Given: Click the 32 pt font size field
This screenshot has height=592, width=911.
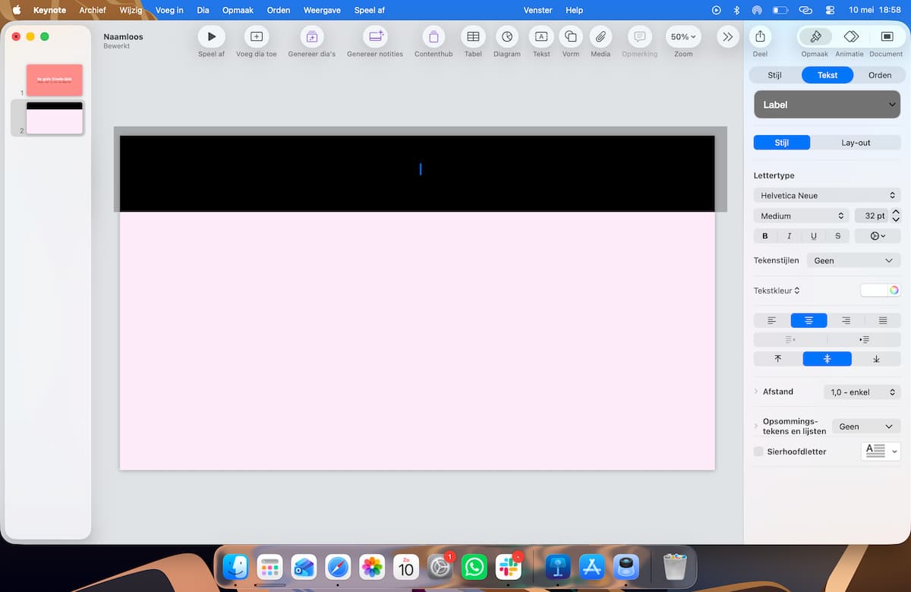Looking at the screenshot, I should click(x=871, y=216).
